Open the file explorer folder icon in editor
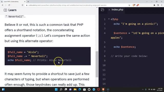 [x=102, y=10]
